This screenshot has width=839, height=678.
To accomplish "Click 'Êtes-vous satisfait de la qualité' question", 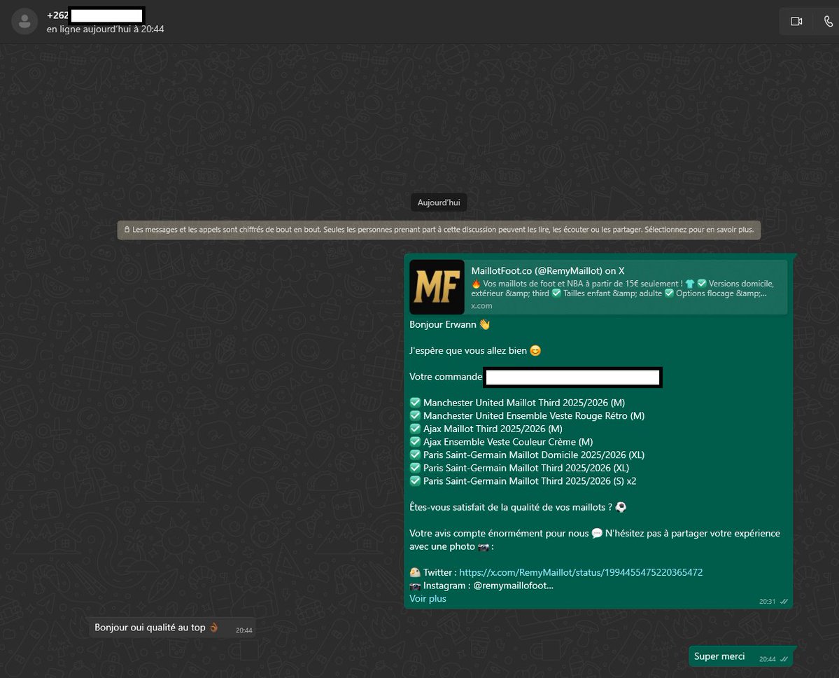I will 518,507.
